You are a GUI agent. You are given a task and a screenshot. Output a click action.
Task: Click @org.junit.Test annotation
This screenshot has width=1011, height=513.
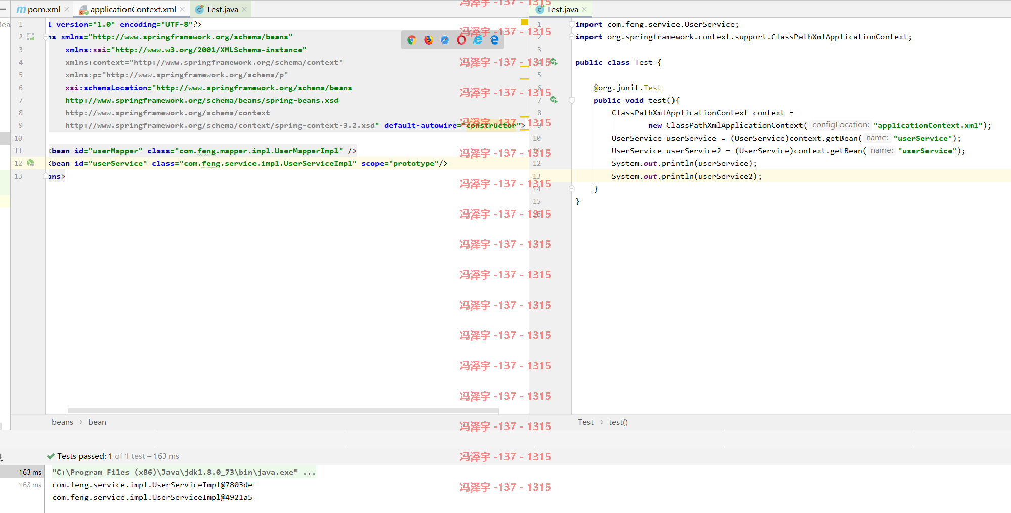pyautogui.click(x=627, y=88)
